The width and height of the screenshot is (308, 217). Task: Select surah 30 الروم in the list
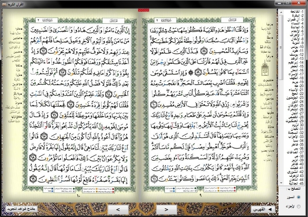pyautogui.click(x=299, y=125)
